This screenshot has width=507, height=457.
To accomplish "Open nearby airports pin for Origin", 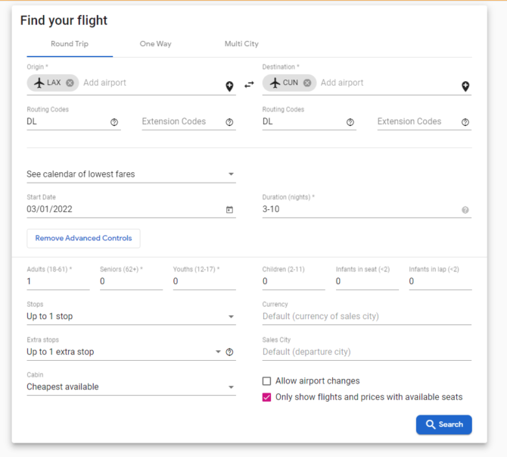I will coord(229,86).
